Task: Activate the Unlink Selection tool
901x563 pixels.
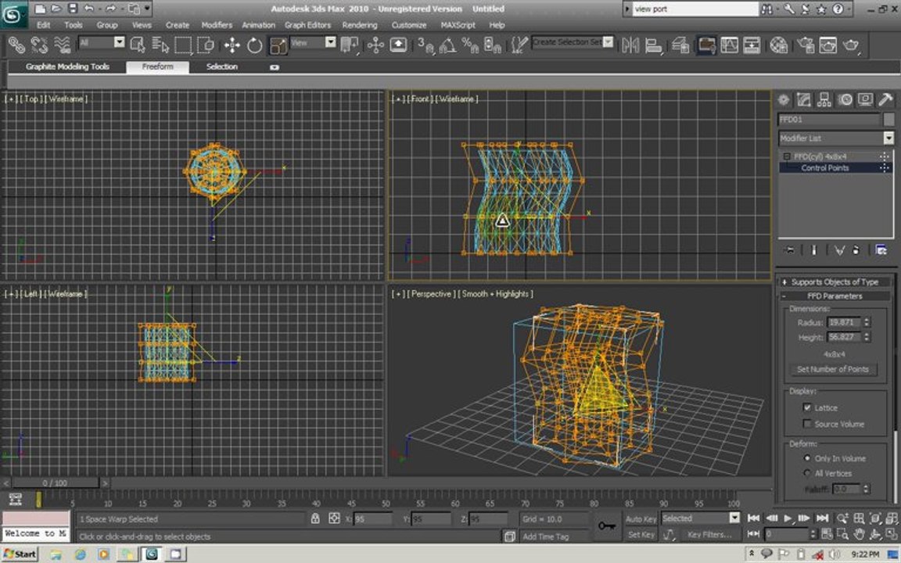Action: point(39,45)
